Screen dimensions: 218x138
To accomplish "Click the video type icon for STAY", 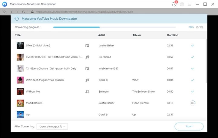I will coord(87,45).
